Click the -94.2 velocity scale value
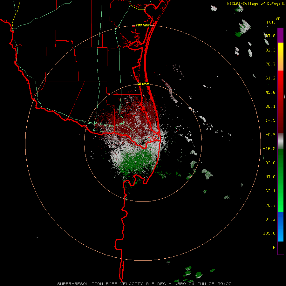Image resolution: width=286 pixels, height=286 pixels. (x=269, y=219)
